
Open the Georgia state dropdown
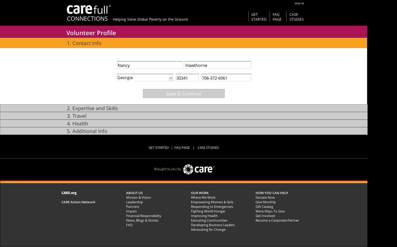click(x=145, y=78)
